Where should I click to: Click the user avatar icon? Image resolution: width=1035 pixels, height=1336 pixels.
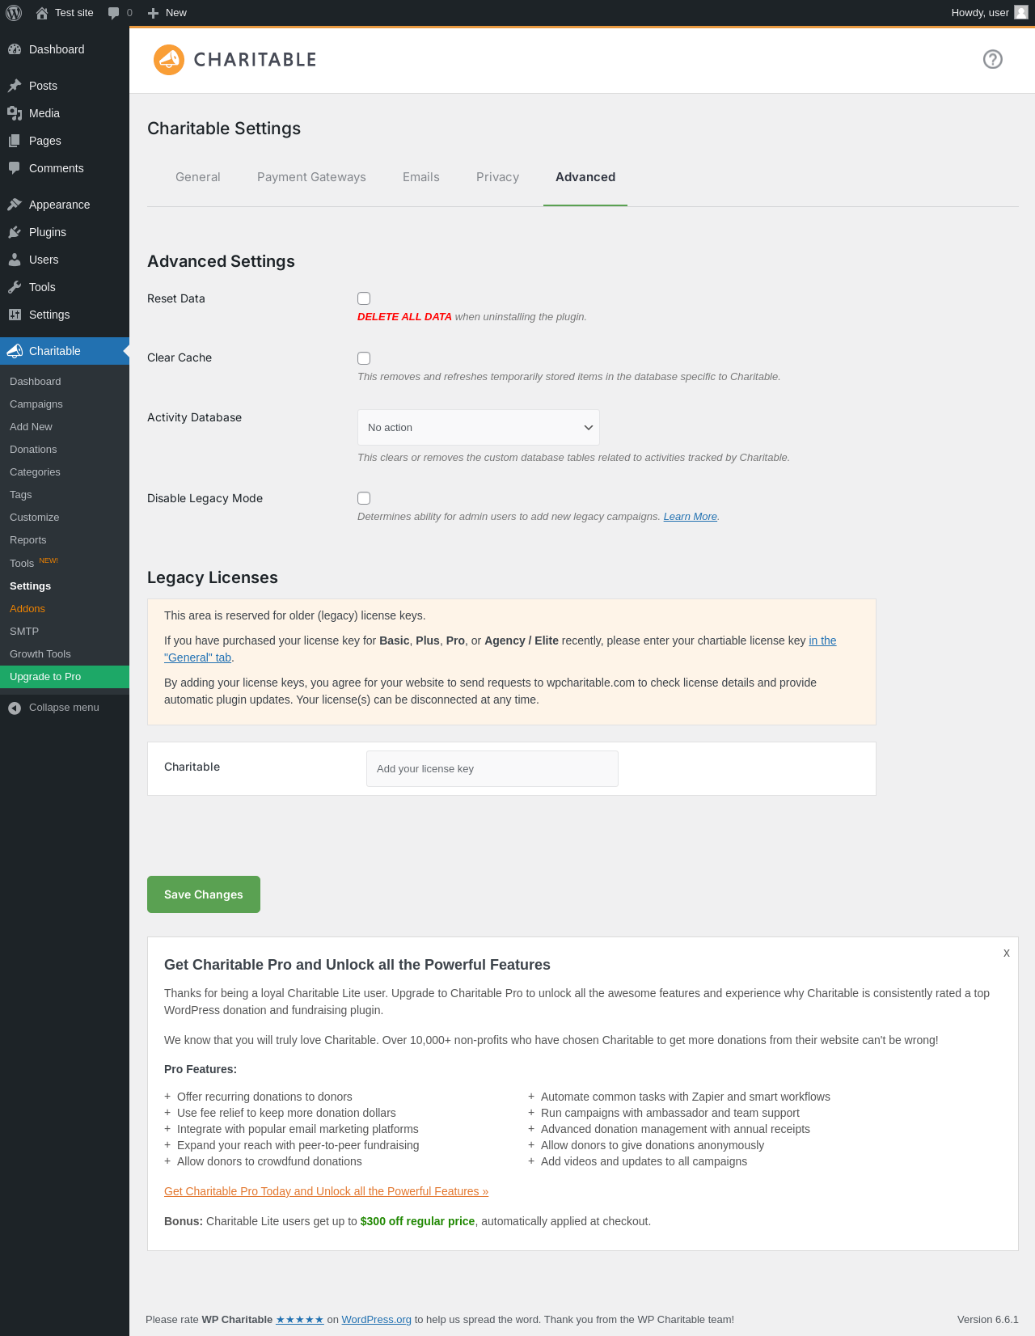click(x=1021, y=12)
